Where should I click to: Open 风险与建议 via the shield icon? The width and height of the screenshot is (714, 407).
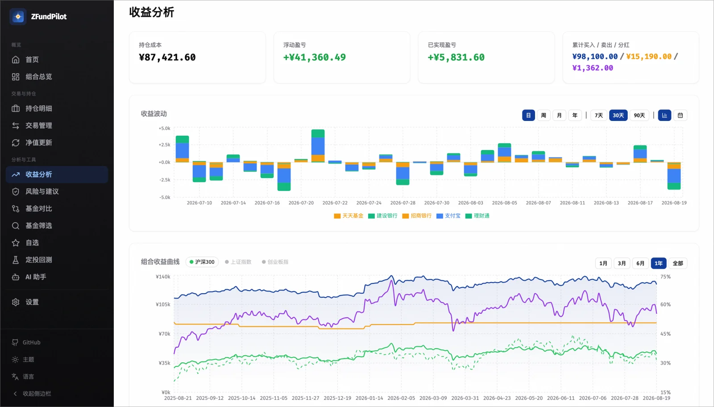(x=16, y=191)
